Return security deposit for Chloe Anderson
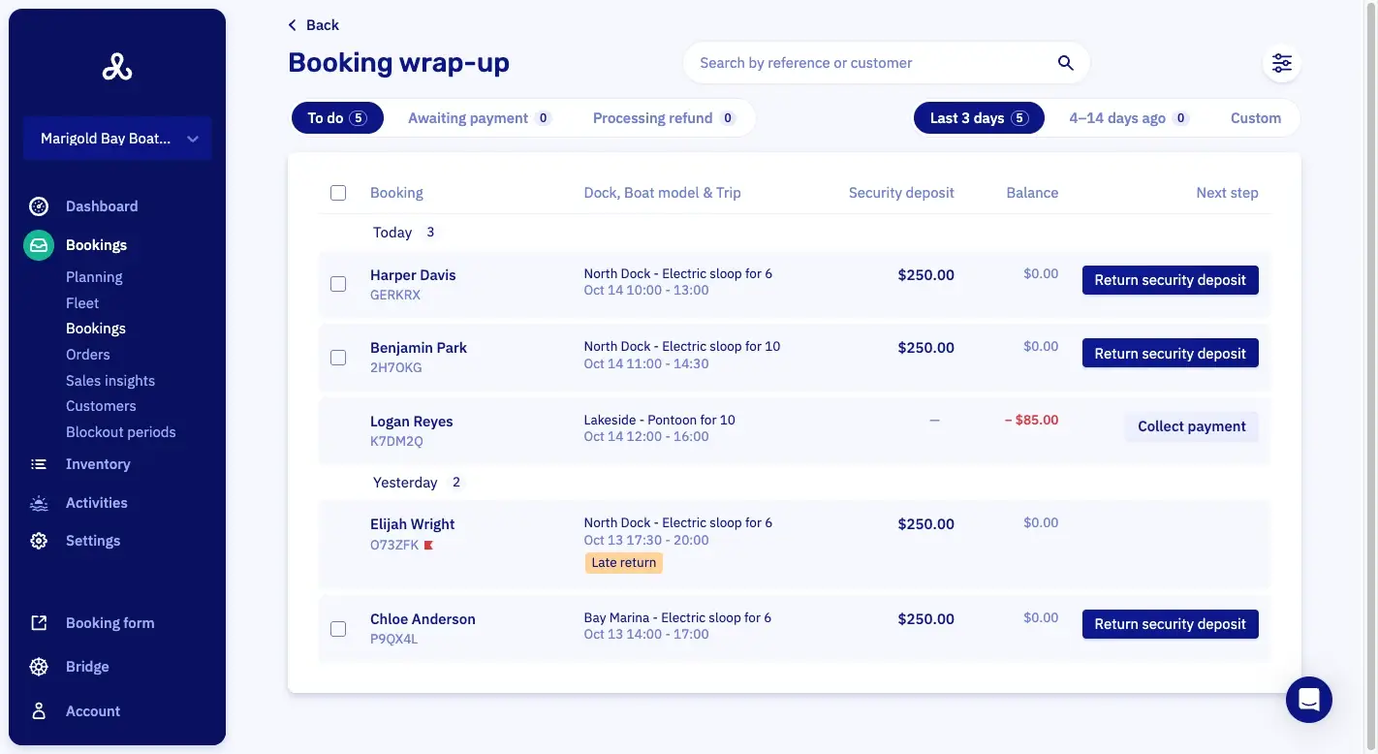 1170,624
